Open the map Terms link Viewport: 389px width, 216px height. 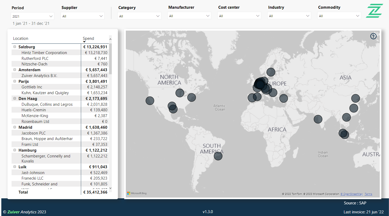point(368,194)
